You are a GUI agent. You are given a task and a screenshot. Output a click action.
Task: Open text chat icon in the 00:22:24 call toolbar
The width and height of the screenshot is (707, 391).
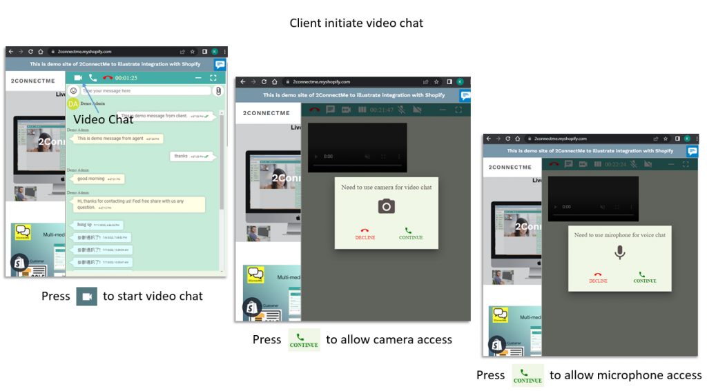569,164
